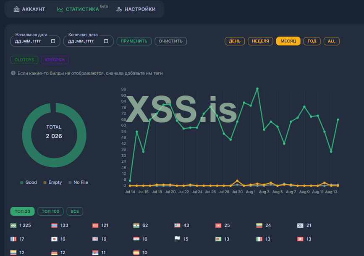Click the Vietnam flag next to 25
The height and width of the screenshot is (256, 364).
(x=218, y=226)
